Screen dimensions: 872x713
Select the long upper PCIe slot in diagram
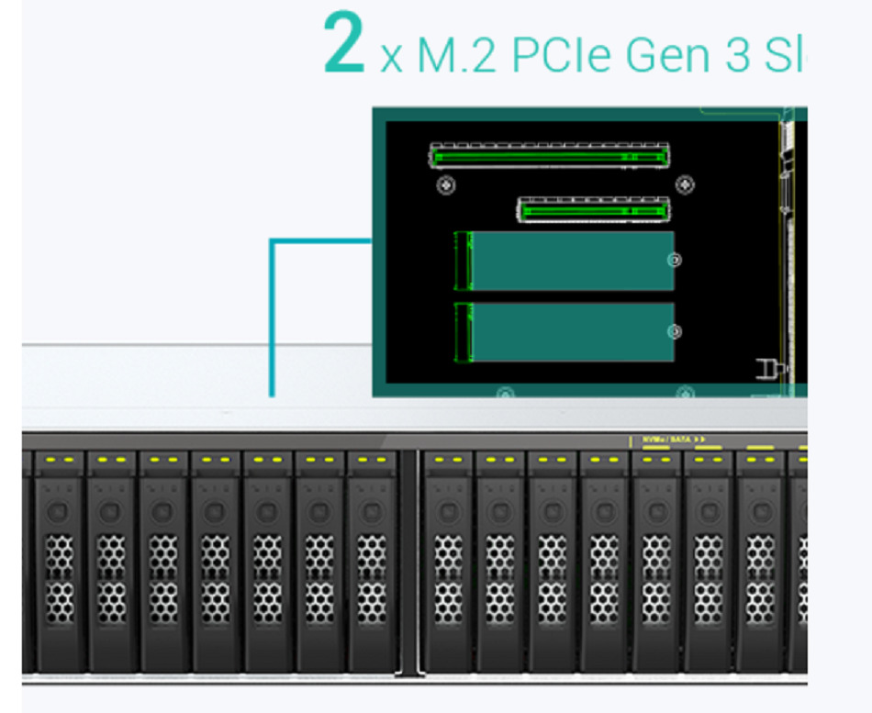point(549,156)
